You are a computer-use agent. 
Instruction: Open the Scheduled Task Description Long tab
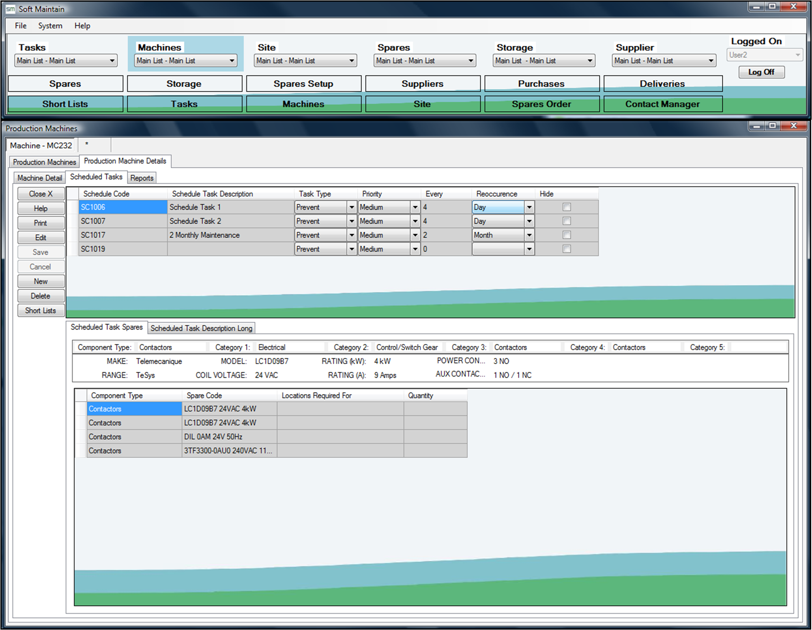click(x=201, y=328)
